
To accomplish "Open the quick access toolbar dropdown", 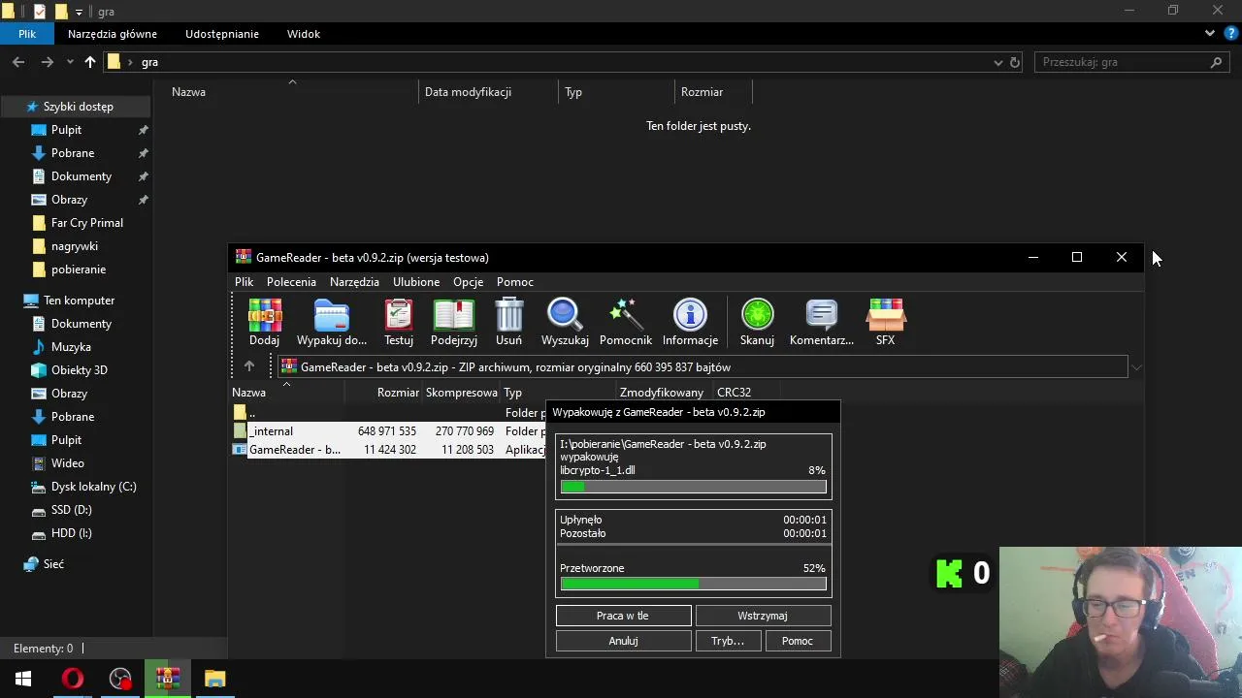I will pos(79,12).
